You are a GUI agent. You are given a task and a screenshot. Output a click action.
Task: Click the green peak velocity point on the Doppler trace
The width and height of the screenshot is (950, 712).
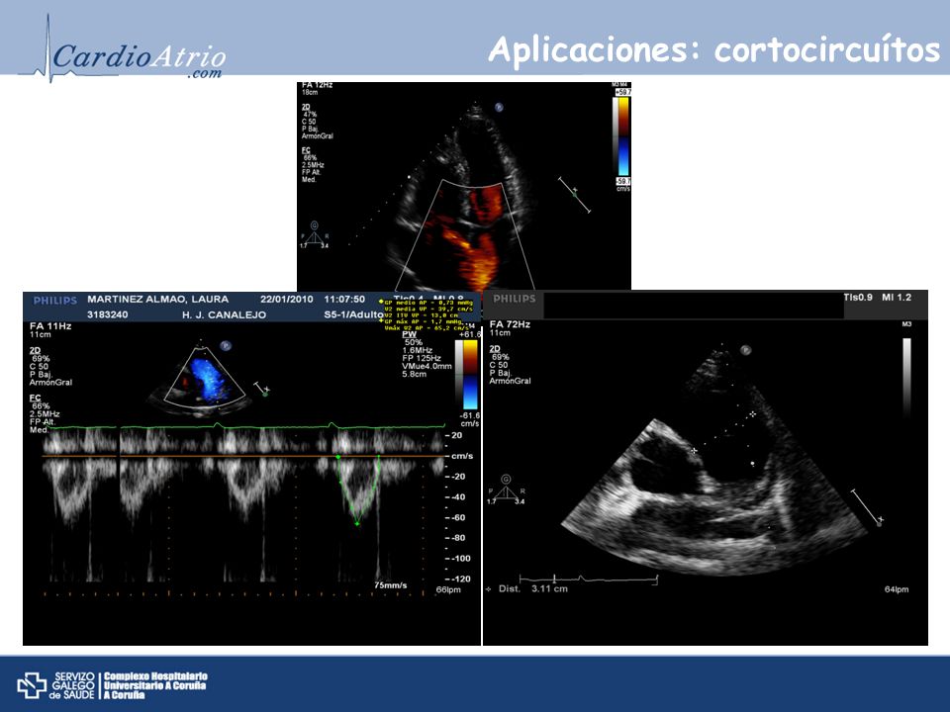[x=357, y=524]
